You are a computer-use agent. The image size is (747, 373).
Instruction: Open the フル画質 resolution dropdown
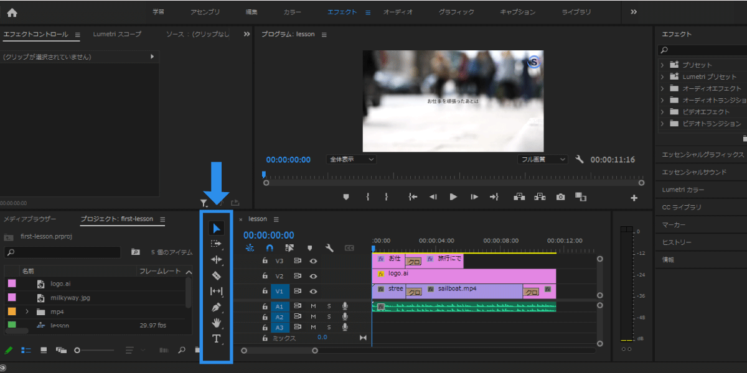coord(542,159)
